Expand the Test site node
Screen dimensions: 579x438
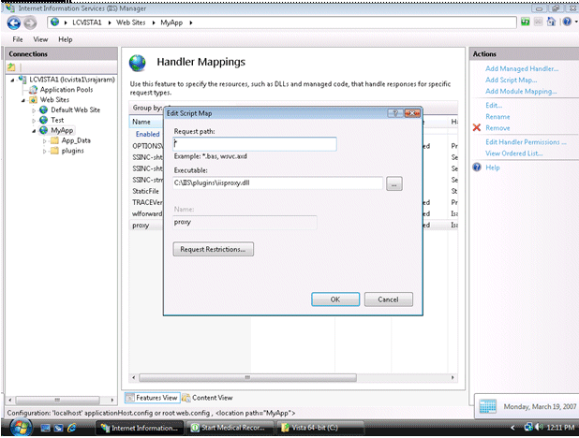(x=34, y=121)
